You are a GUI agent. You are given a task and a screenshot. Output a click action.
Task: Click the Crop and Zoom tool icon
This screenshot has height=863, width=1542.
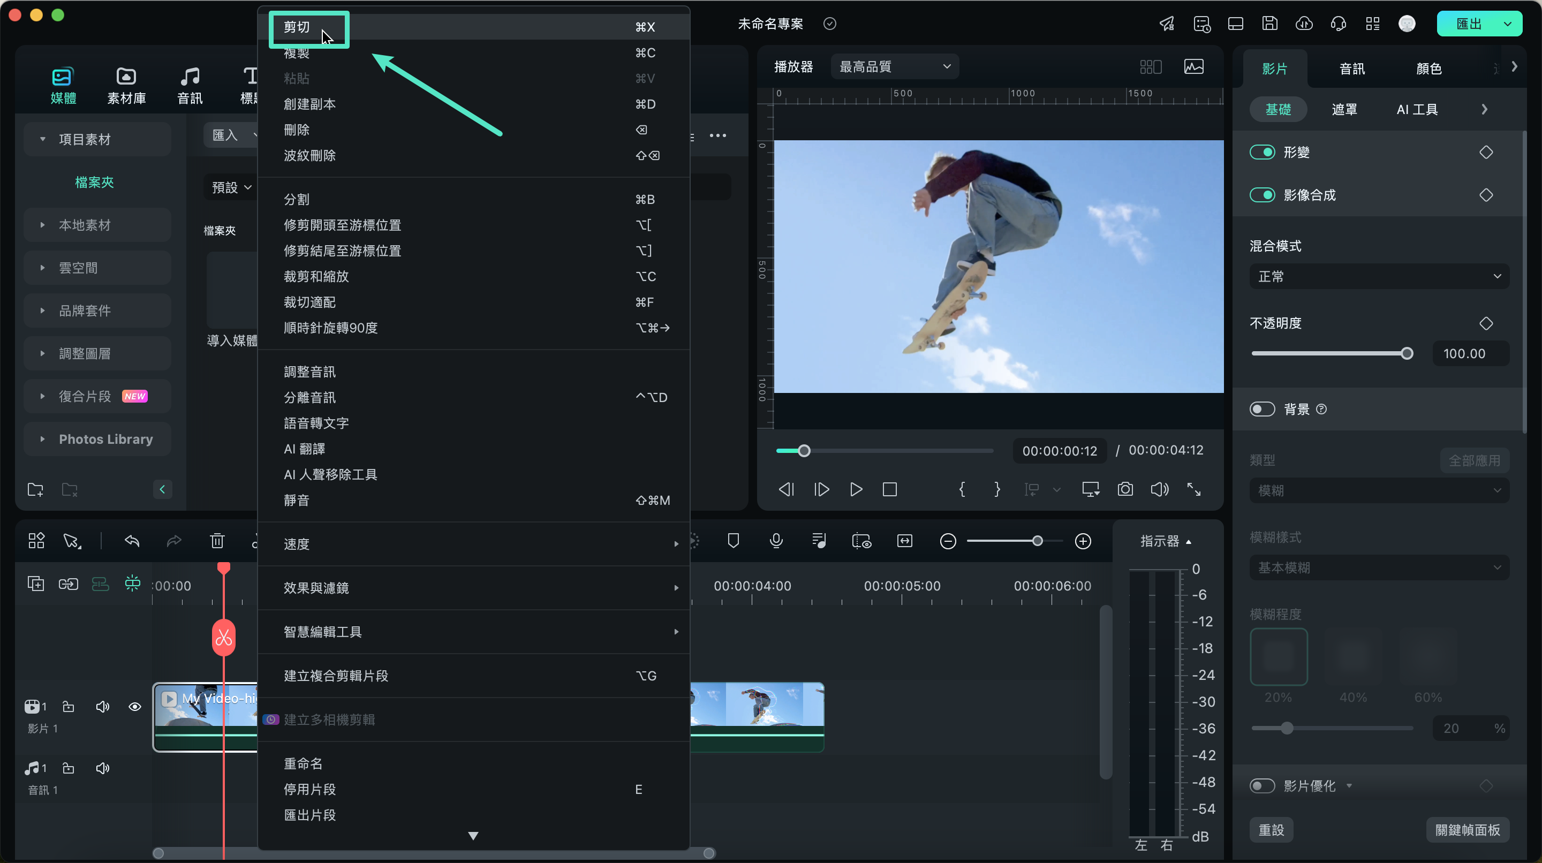tap(314, 276)
